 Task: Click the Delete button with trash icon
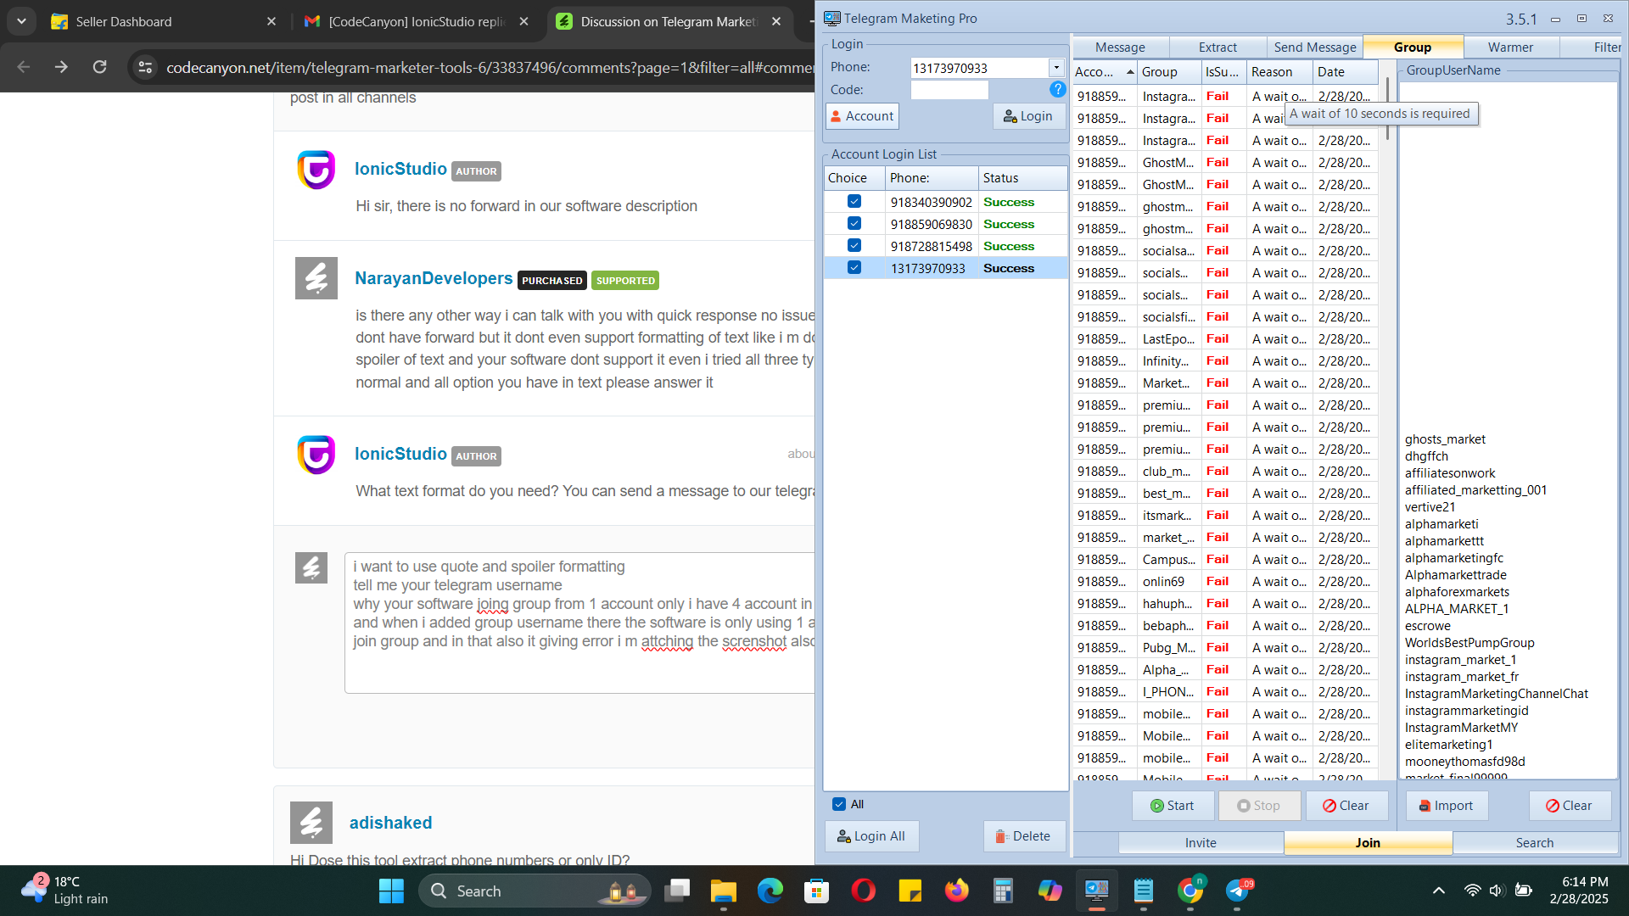point(1024,836)
